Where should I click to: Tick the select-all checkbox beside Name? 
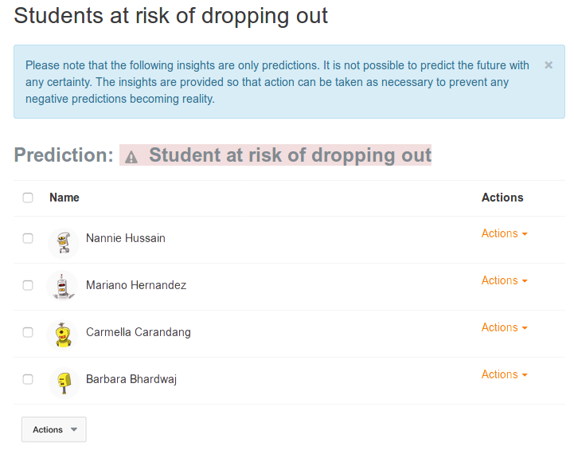28,198
